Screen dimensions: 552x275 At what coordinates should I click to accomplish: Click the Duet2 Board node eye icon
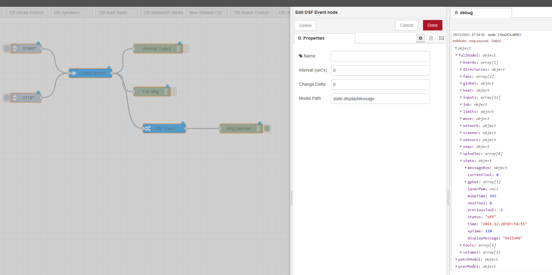pyautogui.click(x=74, y=73)
